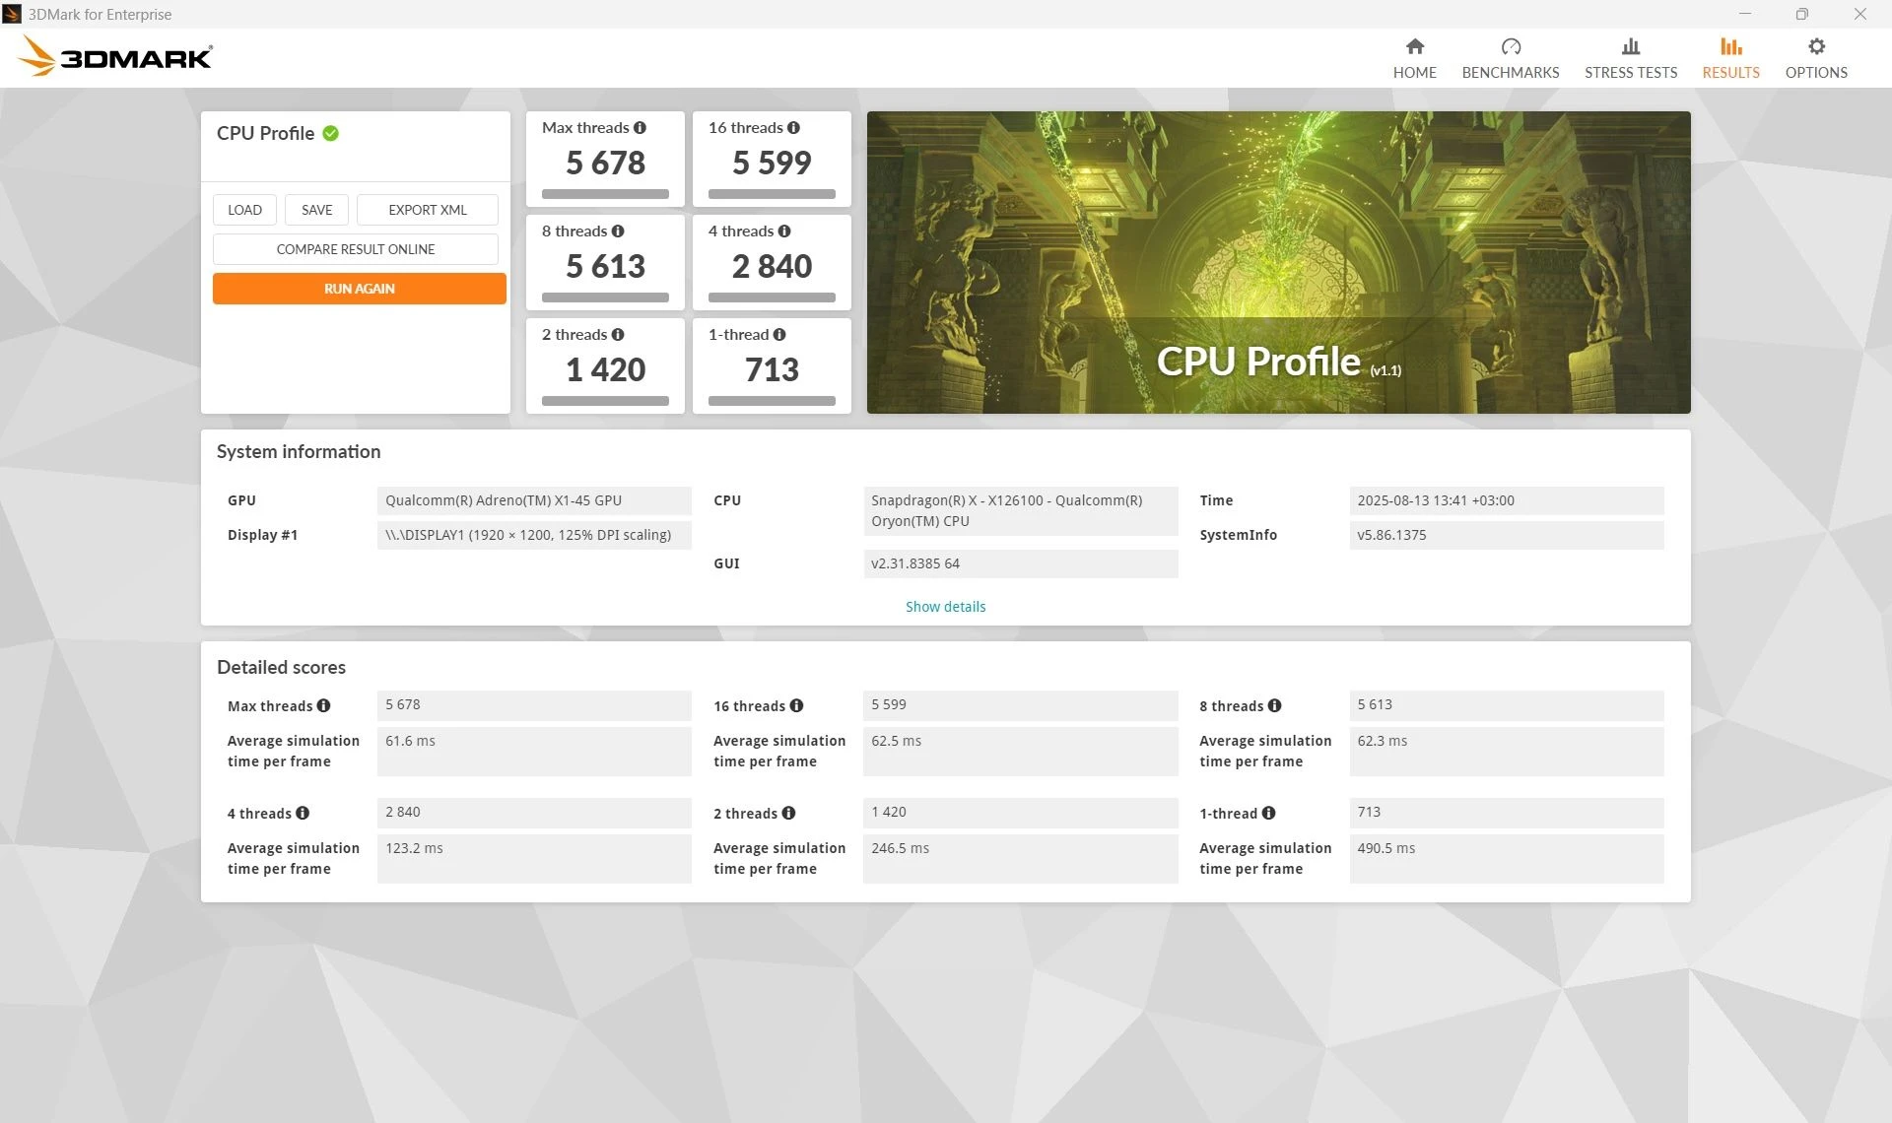Viewport: 1892px width, 1123px height.
Task: Click the Max threads score bar
Action: coord(605,194)
